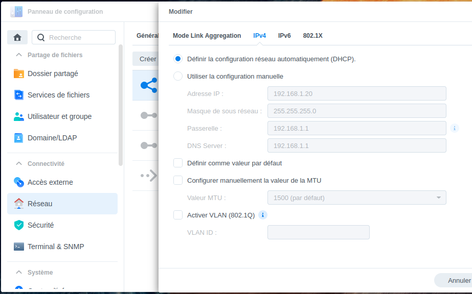
Task: Click the search magnifier icon
Action: coord(41,38)
